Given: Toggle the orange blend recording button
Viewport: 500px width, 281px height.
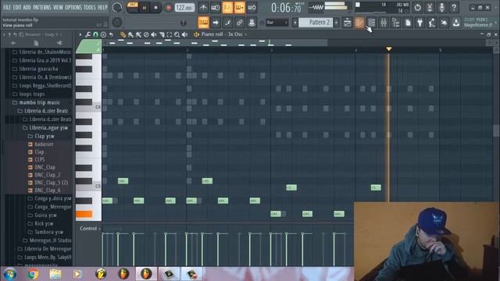Looking at the screenshot, I should coord(240,8).
